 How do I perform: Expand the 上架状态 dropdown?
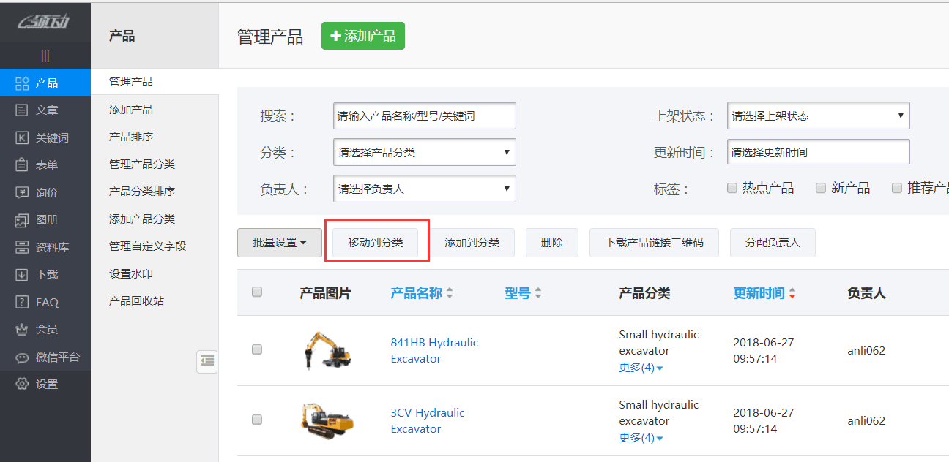tap(818, 115)
